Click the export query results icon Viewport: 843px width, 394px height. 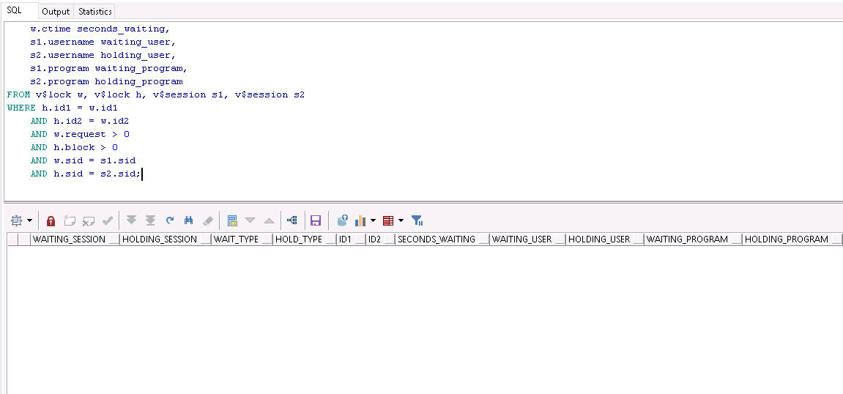(x=342, y=220)
